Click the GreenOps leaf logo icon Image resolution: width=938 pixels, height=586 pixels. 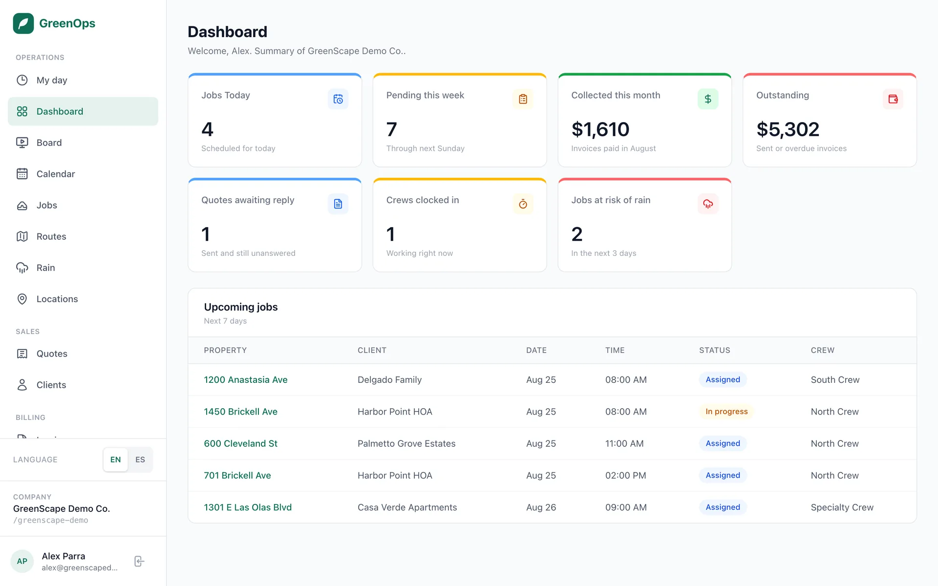click(23, 23)
